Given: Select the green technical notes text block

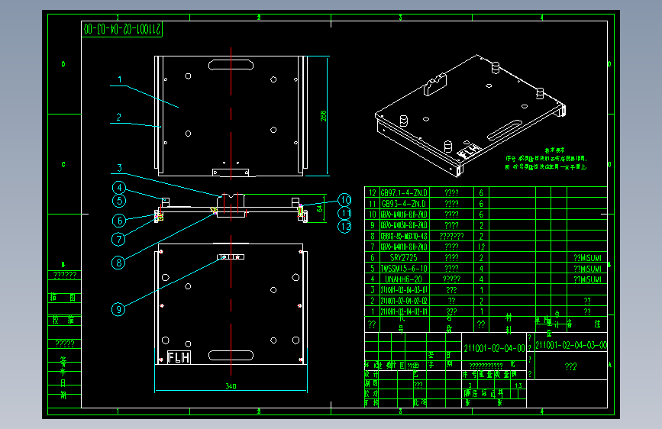Looking at the screenshot, I should [x=546, y=159].
